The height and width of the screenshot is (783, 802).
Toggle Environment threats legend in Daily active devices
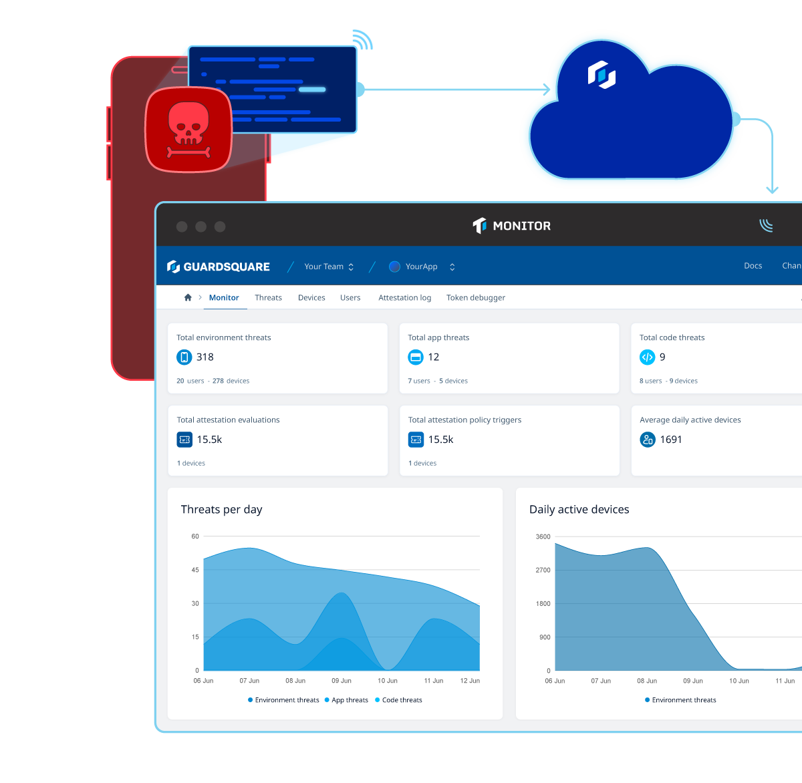[680, 700]
